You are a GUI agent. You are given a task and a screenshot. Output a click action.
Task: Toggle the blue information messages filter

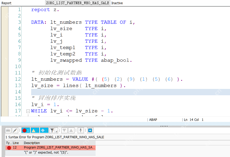point(44,130)
